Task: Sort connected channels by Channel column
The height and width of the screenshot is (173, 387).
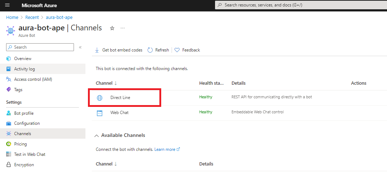Action: tap(106, 83)
